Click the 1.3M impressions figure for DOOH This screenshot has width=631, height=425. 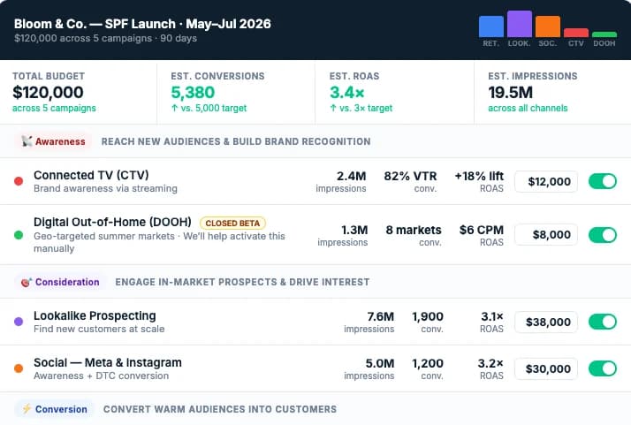pyautogui.click(x=354, y=231)
